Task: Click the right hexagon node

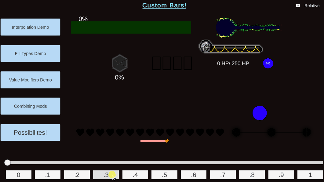Action: pos(306,132)
